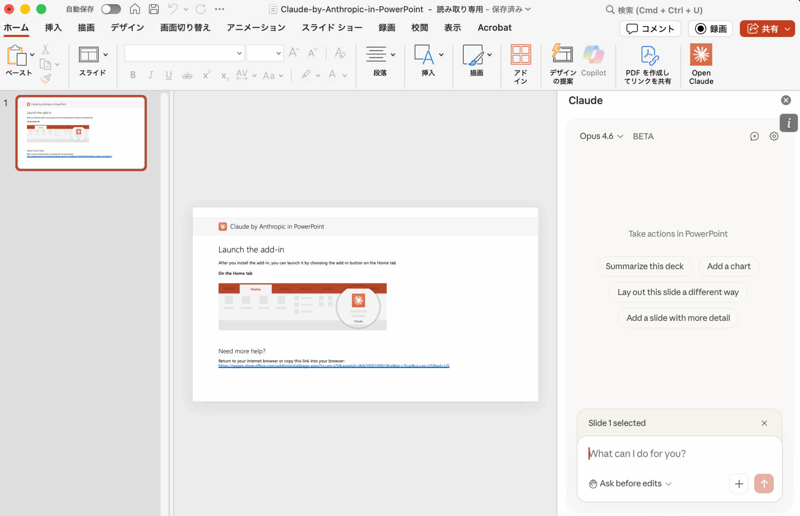This screenshot has width=800, height=516.
Task: Apply italic formatting
Action: point(150,75)
